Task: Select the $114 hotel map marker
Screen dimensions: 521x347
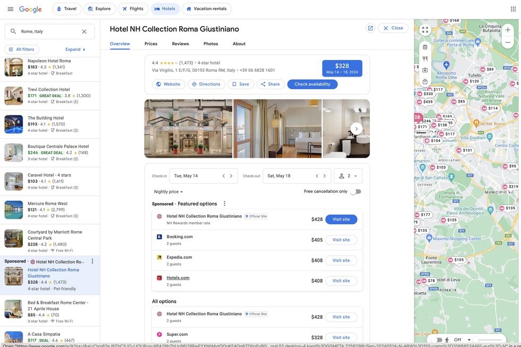Action: (490, 108)
